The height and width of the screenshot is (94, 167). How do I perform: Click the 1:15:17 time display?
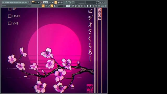click(70, 2)
